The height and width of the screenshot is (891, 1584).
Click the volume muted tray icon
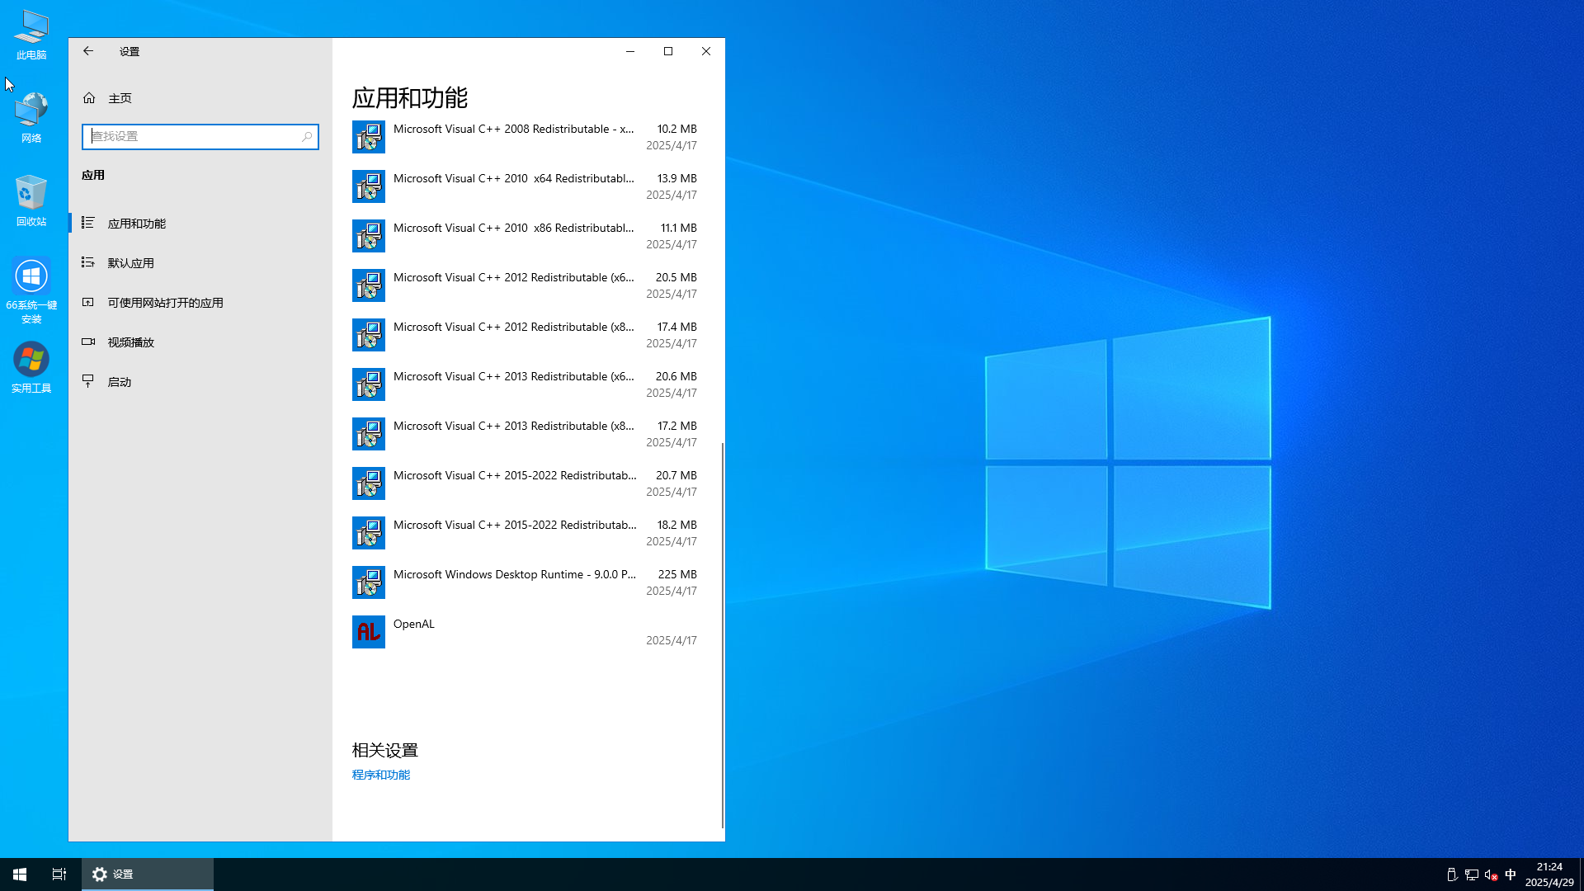click(x=1491, y=874)
